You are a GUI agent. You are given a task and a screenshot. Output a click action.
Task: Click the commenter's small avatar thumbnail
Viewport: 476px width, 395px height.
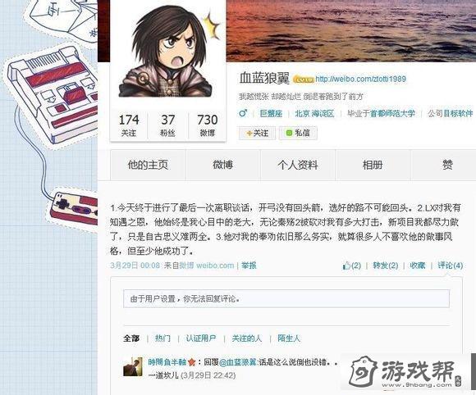coord(133,366)
